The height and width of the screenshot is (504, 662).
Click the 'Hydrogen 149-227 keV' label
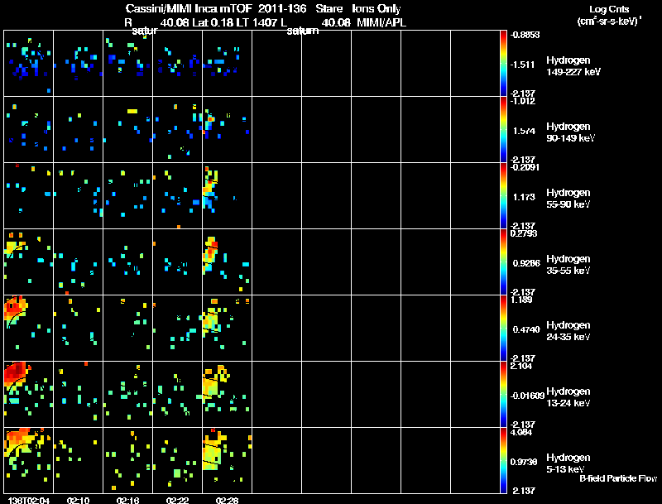[573, 66]
